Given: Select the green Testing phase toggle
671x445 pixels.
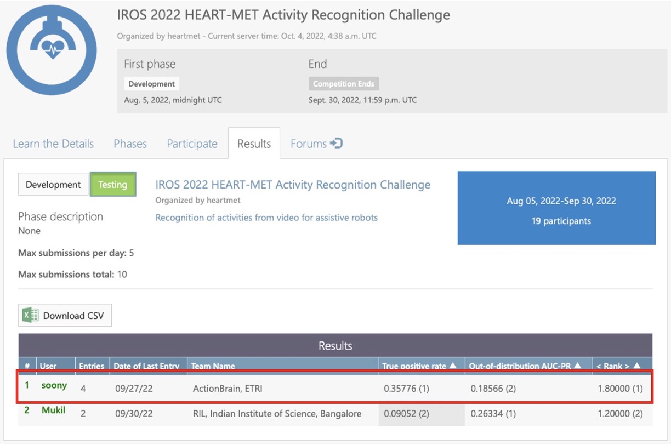Looking at the screenshot, I should tap(113, 185).
